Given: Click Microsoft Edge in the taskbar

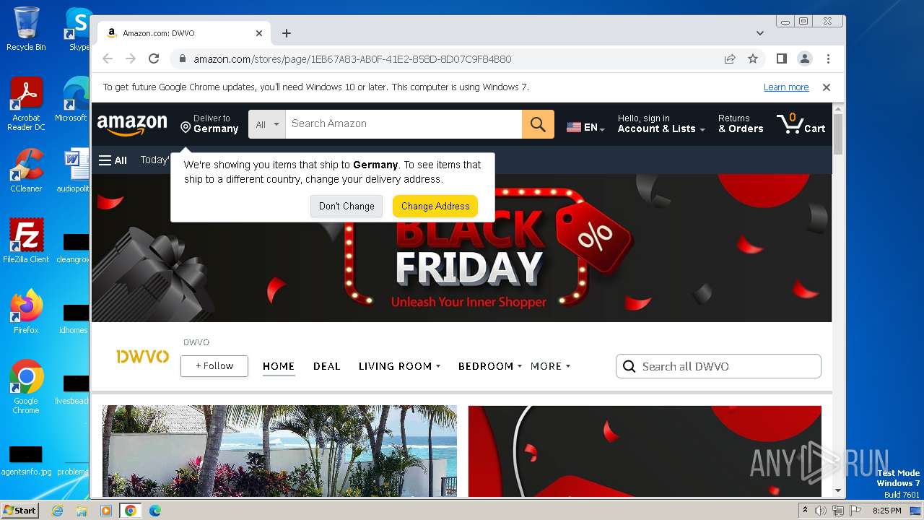Looking at the screenshot, I should [x=154, y=511].
